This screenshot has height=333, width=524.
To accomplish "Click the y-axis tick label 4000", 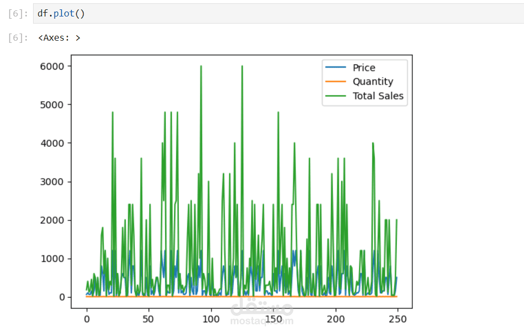I will click(52, 143).
